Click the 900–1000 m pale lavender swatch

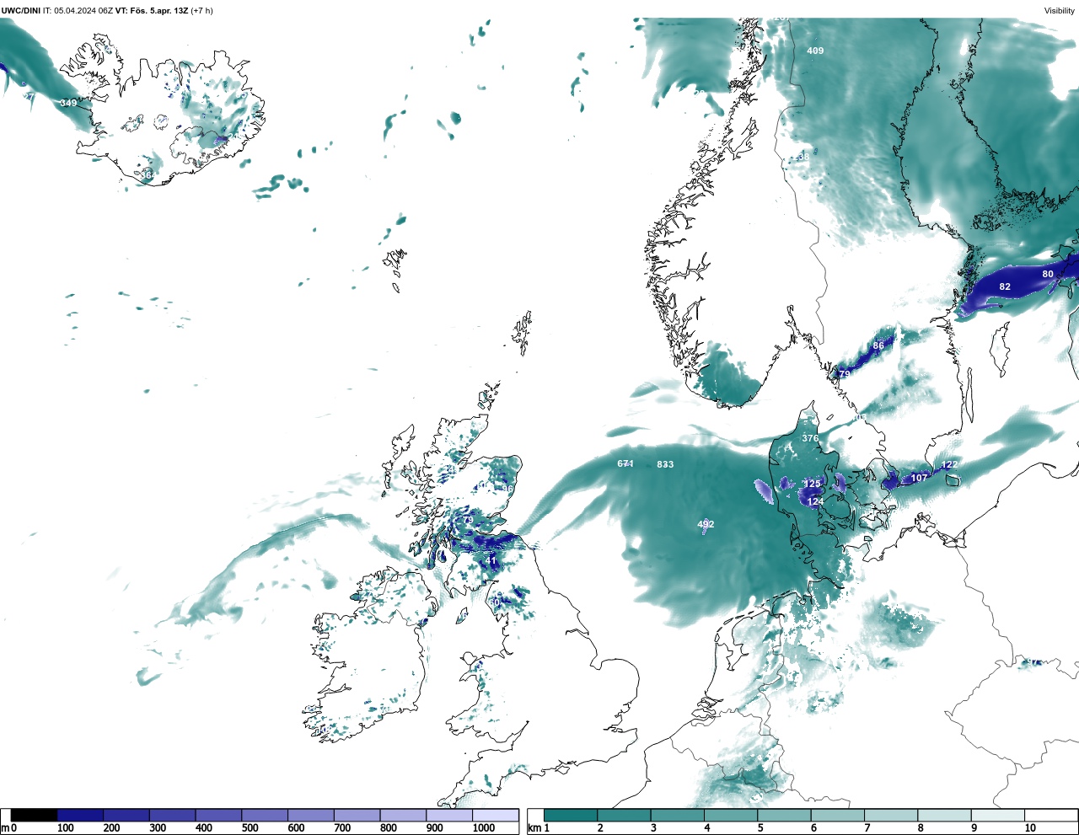(x=448, y=816)
